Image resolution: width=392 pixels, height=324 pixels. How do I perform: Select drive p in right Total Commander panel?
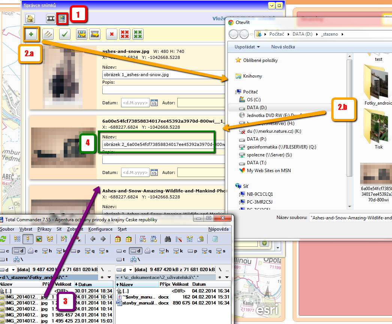click(x=193, y=251)
